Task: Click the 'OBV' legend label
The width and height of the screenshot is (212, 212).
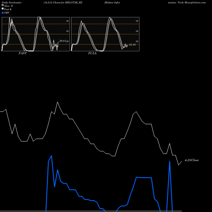Action: tap(7, 13)
